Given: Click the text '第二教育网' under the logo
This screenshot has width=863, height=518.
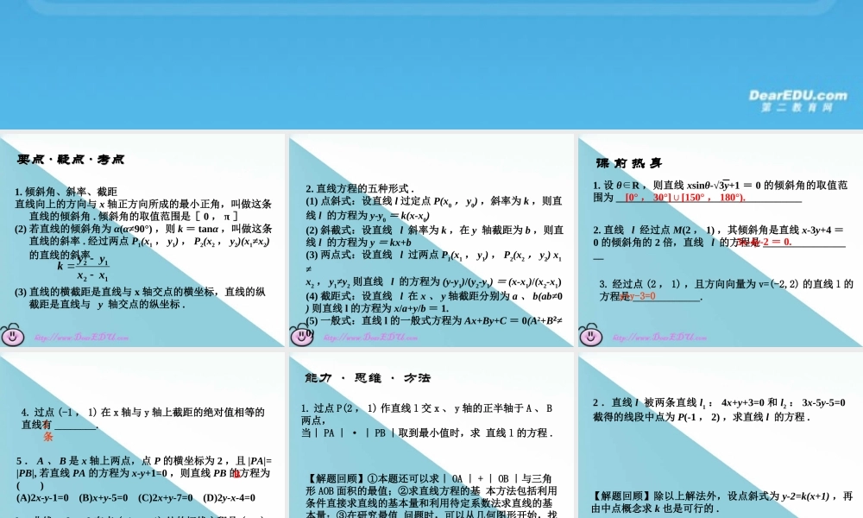Looking at the screenshot, I should (x=797, y=107).
